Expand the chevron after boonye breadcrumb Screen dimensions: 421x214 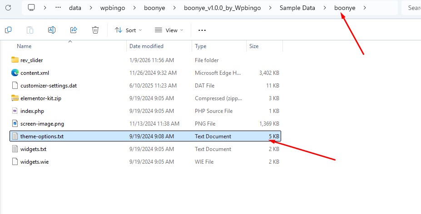(x=365, y=8)
